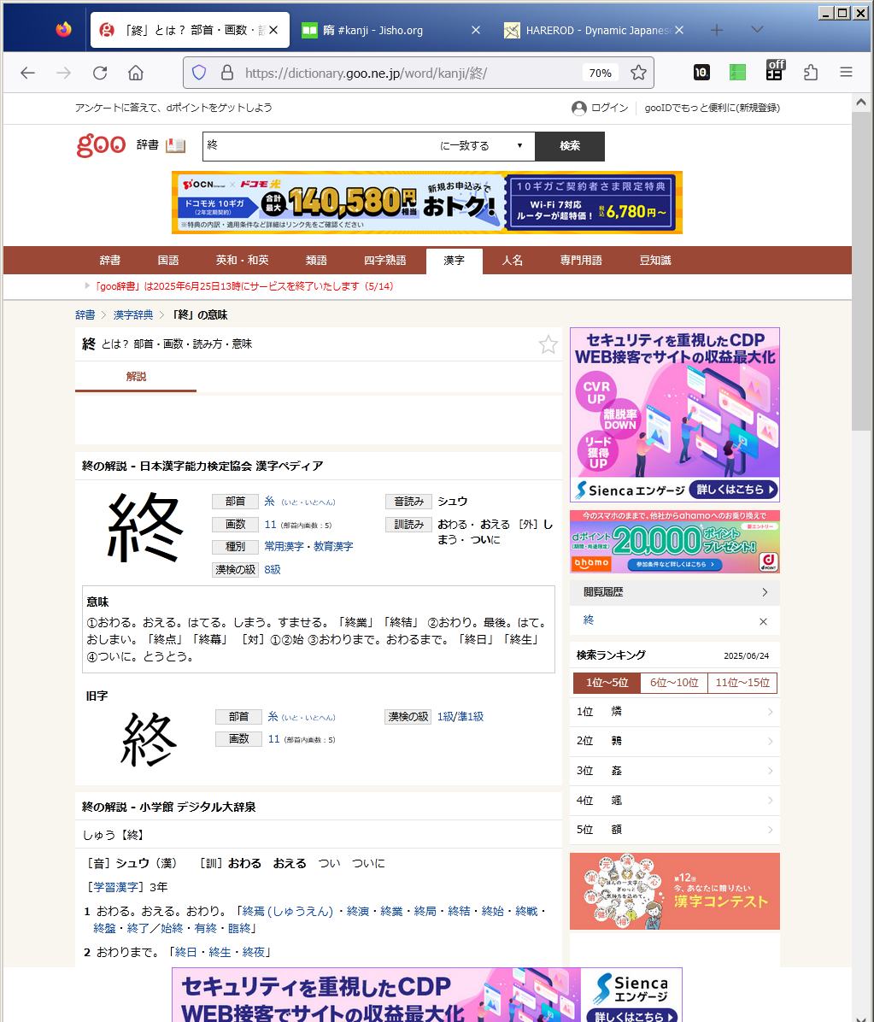
Task: Switch to the Jisho.org browser tab
Action: coord(384,30)
